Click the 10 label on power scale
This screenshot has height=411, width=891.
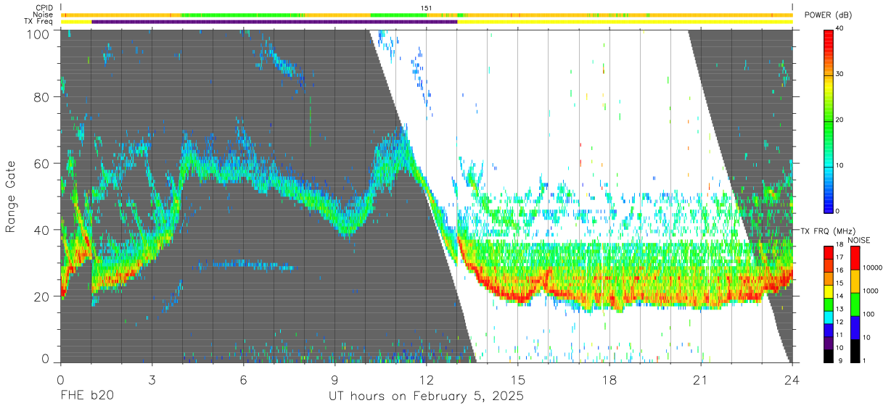(841, 165)
